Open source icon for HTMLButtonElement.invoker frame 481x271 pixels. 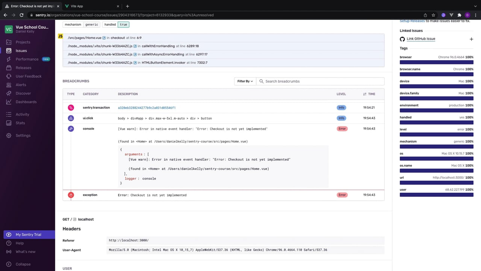tap(135, 63)
